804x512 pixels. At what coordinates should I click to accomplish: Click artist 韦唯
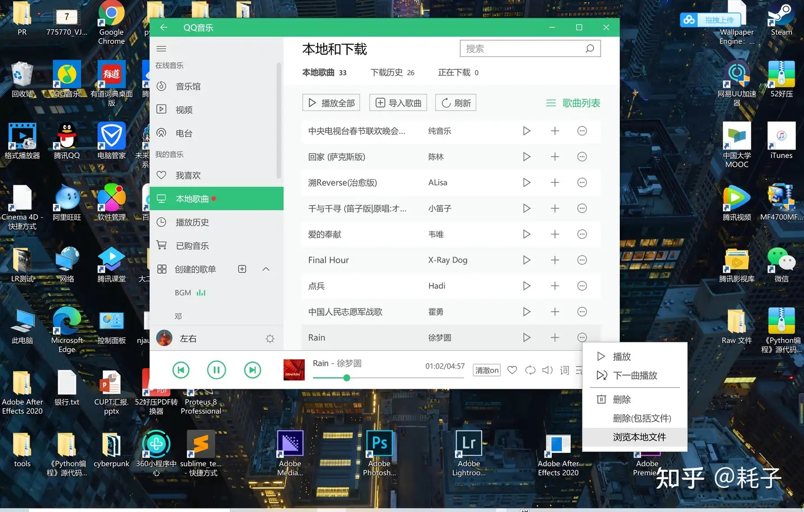436,234
